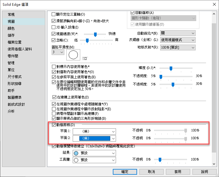219x177 pixels.
Task: Click the second 不透明度 slider thumb
Action: pos(173,85)
